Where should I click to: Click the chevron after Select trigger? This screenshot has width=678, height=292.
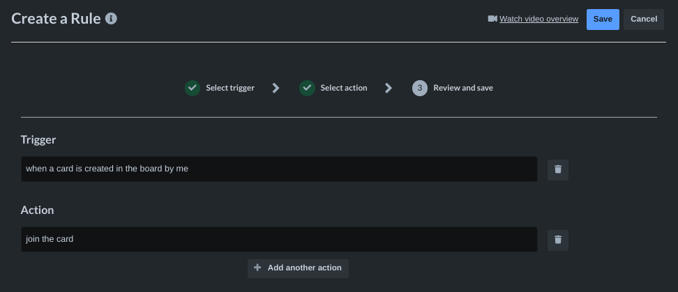click(x=276, y=88)
